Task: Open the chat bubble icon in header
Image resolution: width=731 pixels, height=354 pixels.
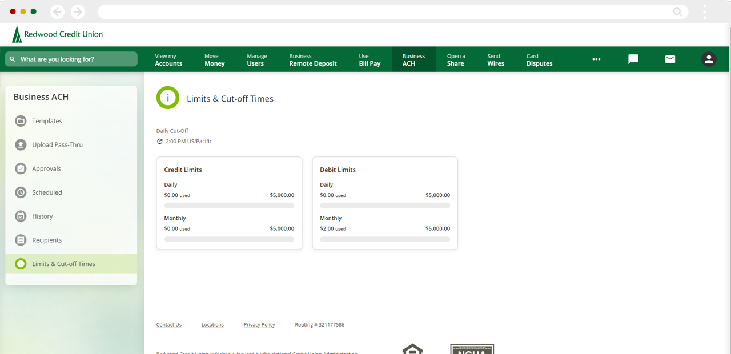Action: point(633,59)
